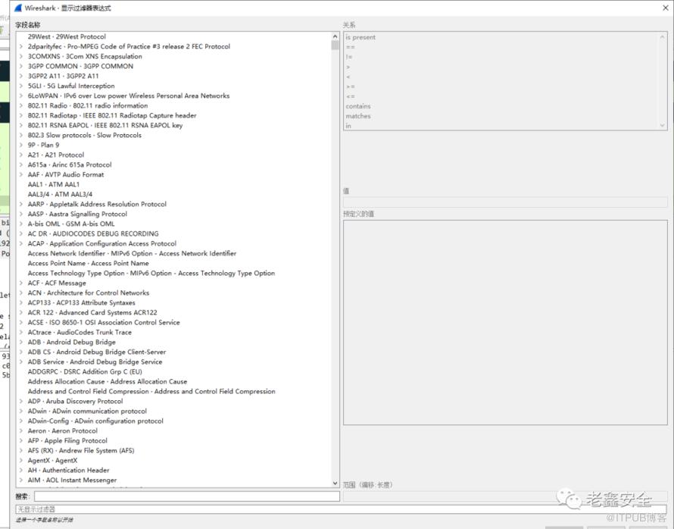Select Address and Control Field Compression
Viewport: 674px width, 529px height.
tap(151, 392)
